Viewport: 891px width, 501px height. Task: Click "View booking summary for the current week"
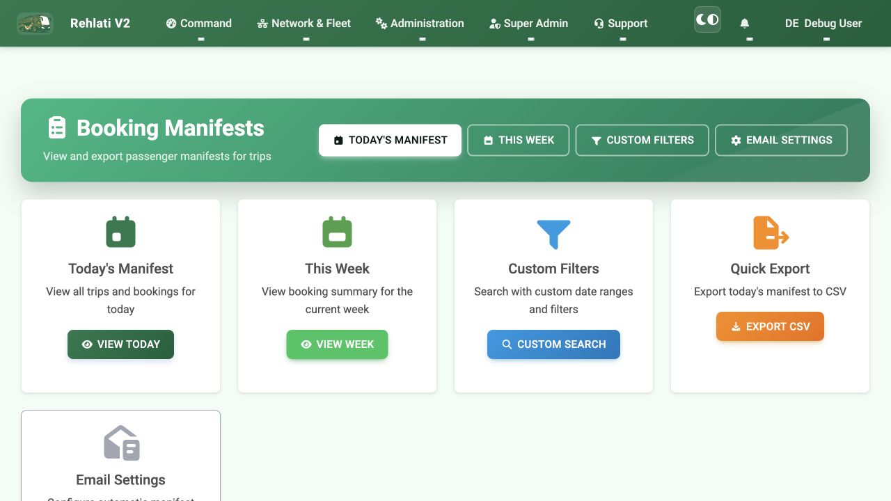[337, 301]
